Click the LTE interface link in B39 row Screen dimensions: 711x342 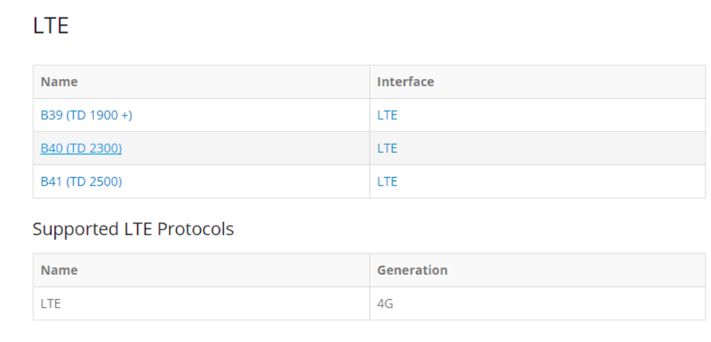point(387,116)
